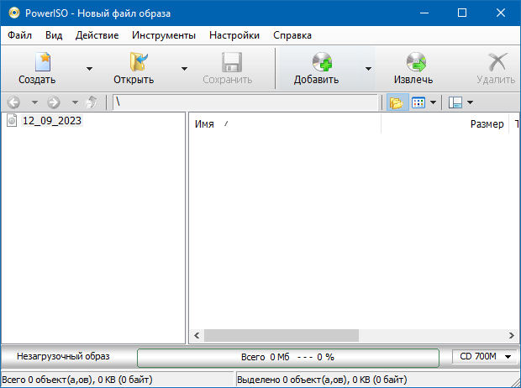Click the Удалить (Delete) X icon
521x388 pixels.
(x=497, y=62)
